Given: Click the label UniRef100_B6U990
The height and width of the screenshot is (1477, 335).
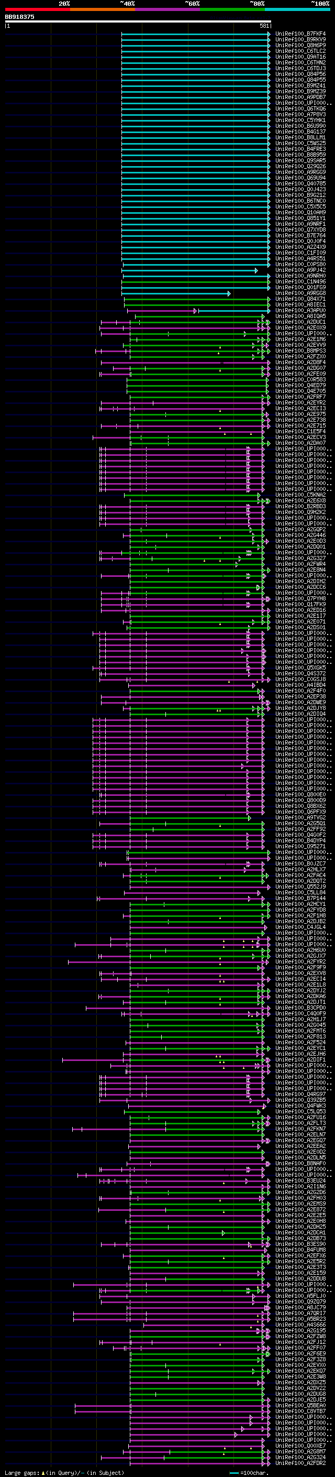Looking at the screenshot, I should (300, 126).
